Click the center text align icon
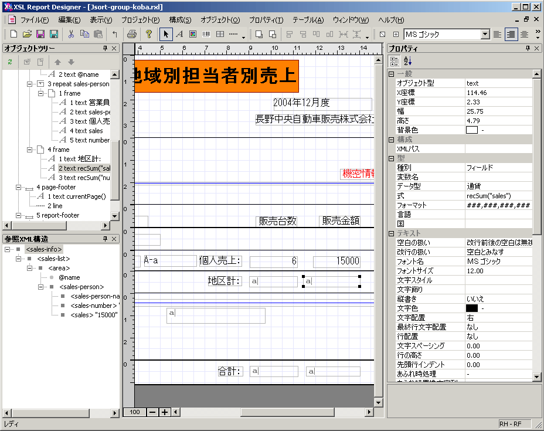544x431 pixels. click(x=525, y=34)
